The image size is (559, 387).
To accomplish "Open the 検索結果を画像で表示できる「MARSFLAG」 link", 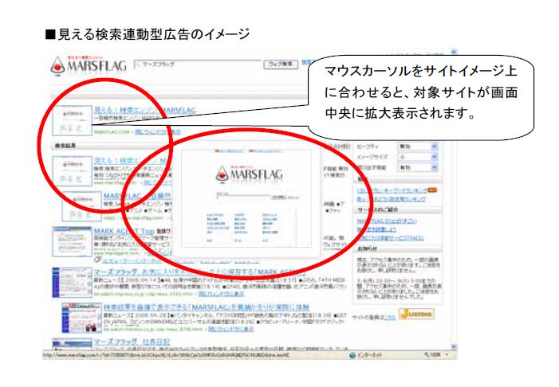I will (x=206, y=307).
